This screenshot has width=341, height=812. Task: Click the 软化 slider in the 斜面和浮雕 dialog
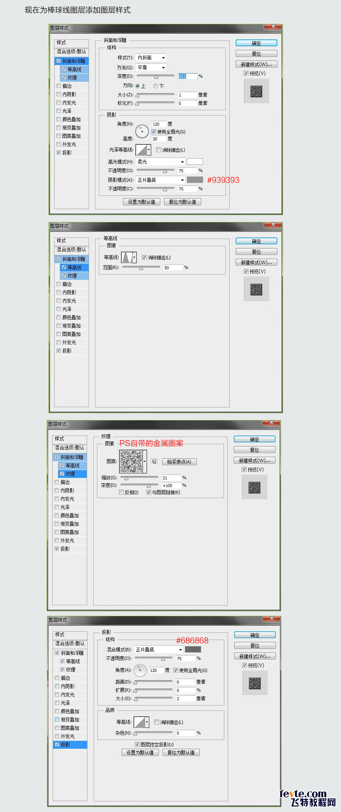pyautogui.click(x=155, y=103)
